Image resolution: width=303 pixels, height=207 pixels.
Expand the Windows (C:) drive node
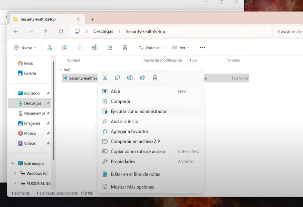tap(15, 174)
